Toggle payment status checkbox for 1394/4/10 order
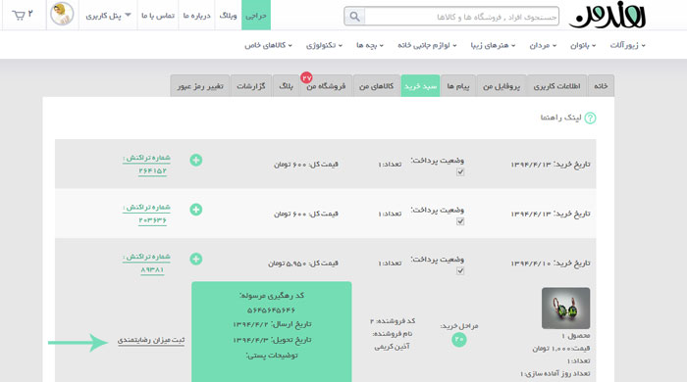687x382 pixels. point(460,270)
